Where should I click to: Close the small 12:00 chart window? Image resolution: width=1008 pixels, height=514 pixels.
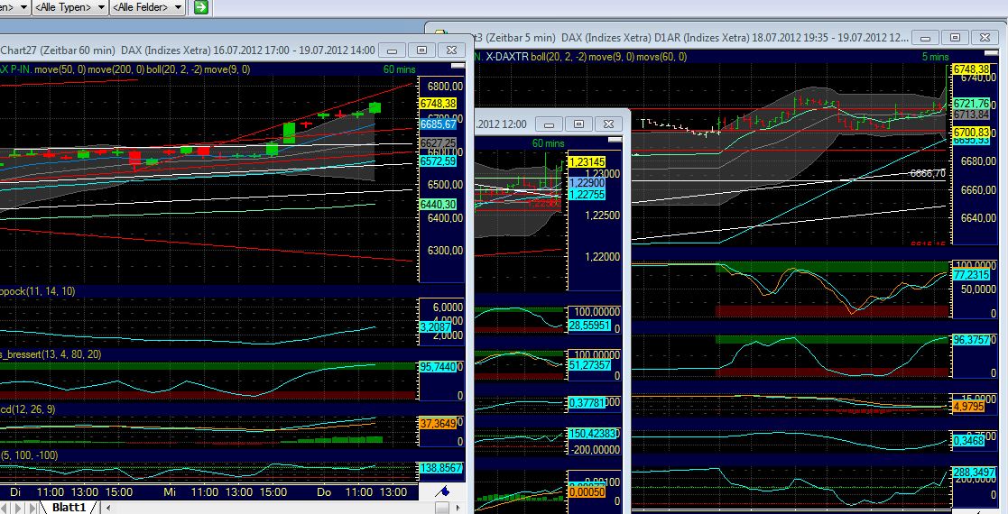click(608, 124)
